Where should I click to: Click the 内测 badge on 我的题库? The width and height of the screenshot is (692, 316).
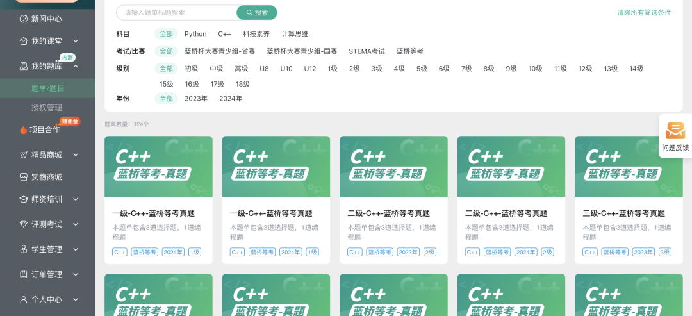click(x=67, y=58)
